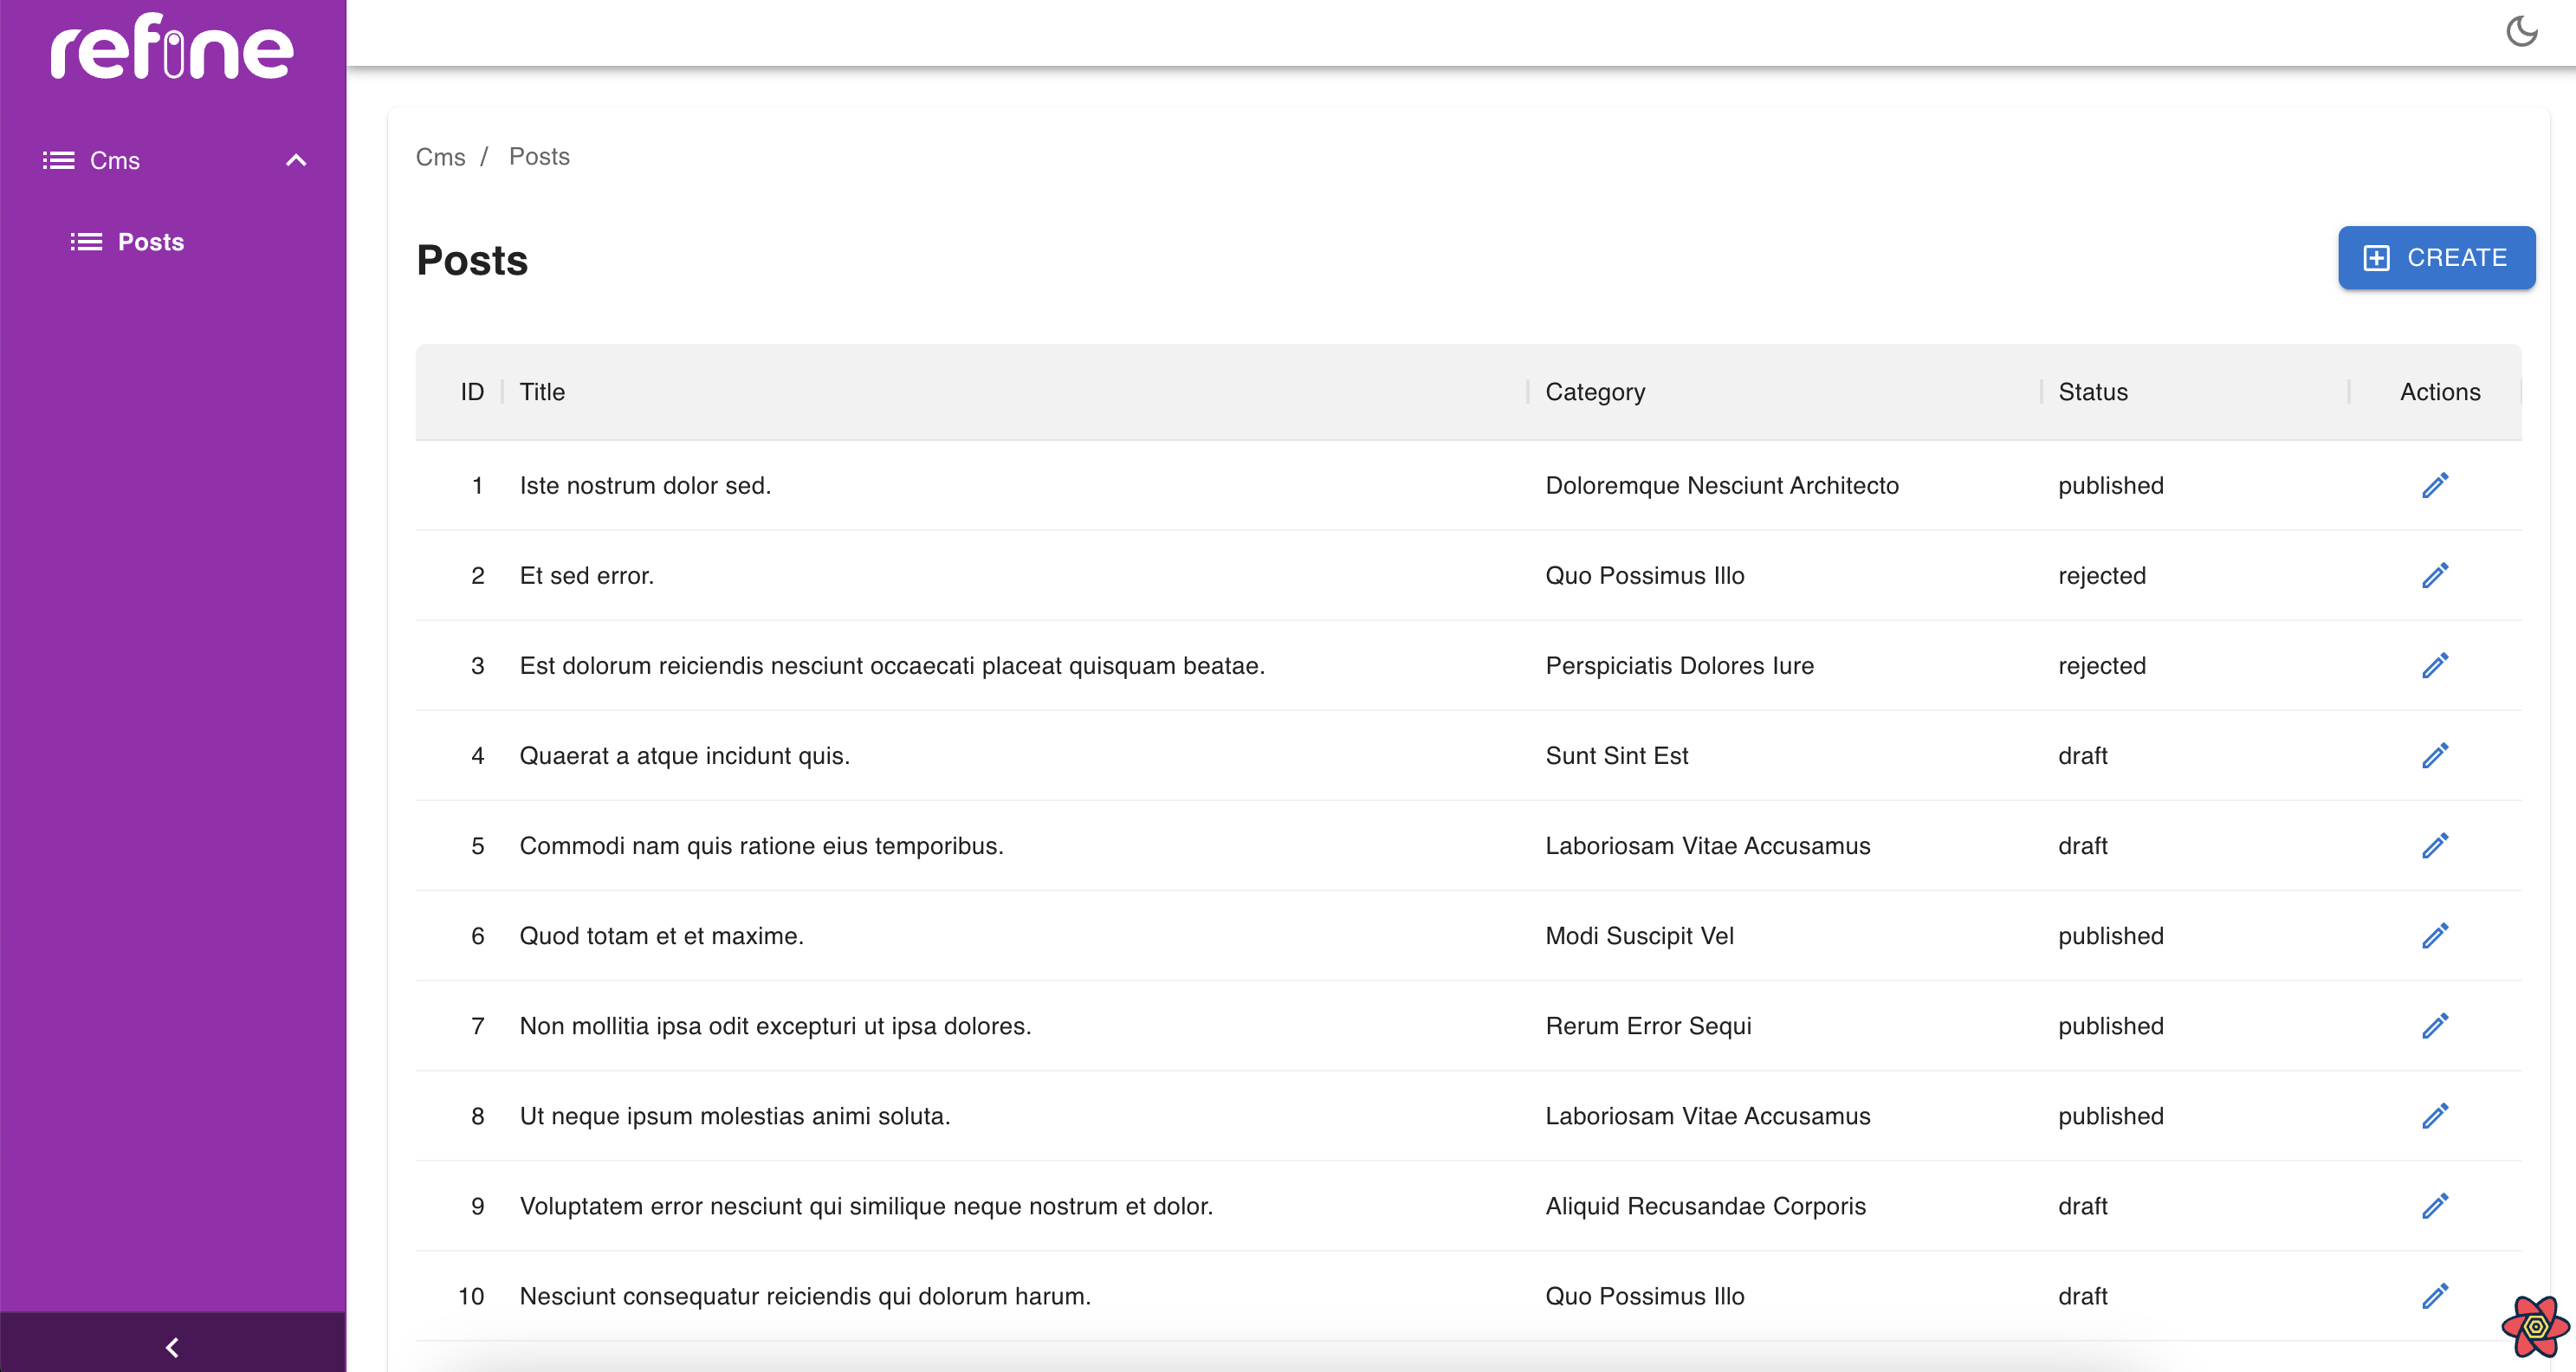Viewport: 2576px width, 1372px height.
Task: Sort by the Status column header
Action: (2092, 392)
